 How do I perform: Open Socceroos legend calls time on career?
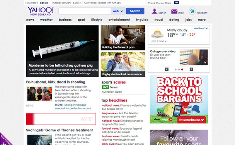coord(122,130)
